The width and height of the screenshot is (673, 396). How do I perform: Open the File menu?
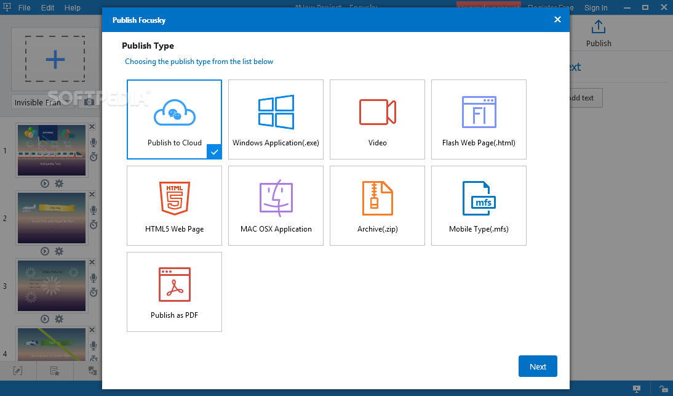tap(25, 8)
